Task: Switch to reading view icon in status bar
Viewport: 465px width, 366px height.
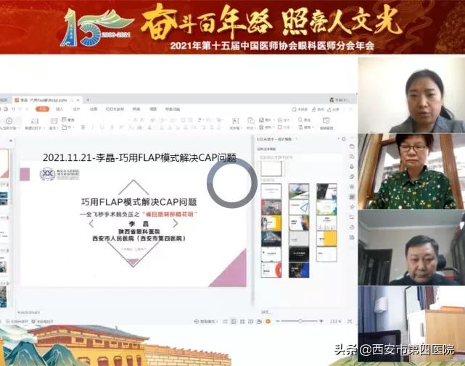Action: tap(250, 321)
